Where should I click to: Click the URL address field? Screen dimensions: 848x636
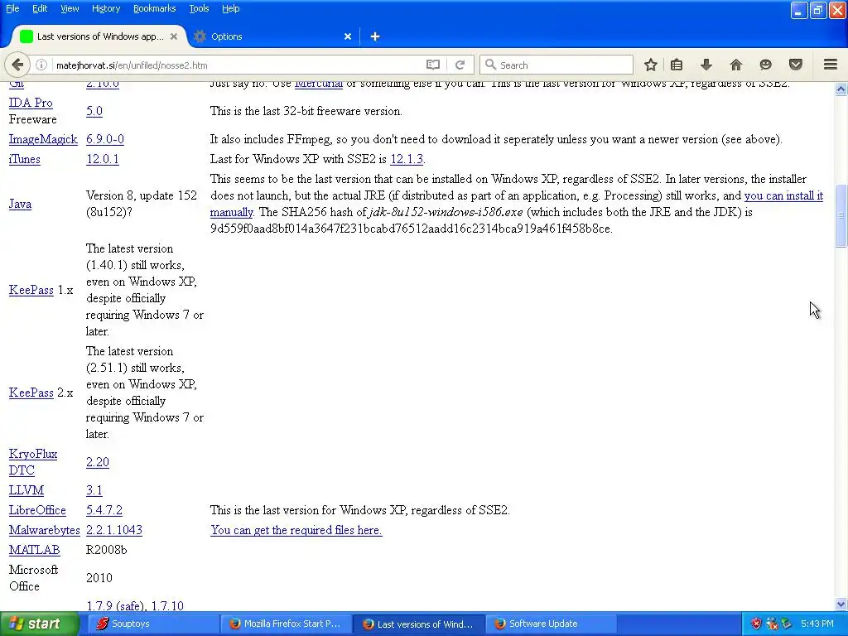click(x=238, y=65)
